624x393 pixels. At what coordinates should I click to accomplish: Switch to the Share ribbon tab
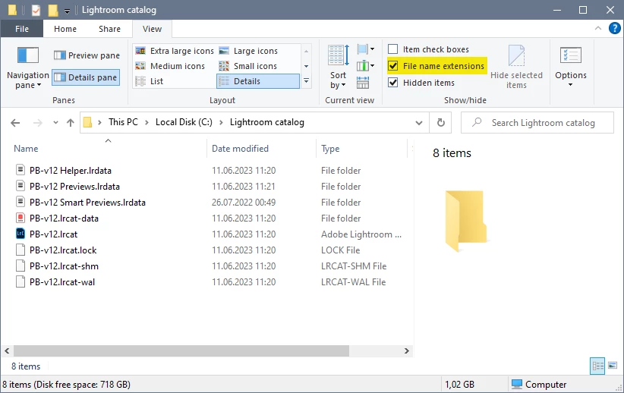(109, 29)
